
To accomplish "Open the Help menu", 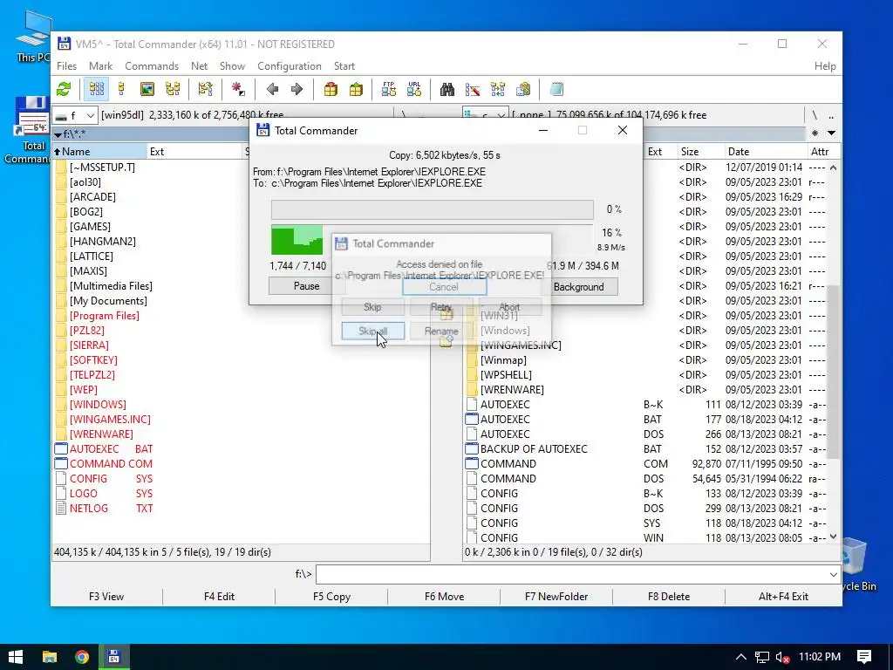I will [x=825, y=66].
